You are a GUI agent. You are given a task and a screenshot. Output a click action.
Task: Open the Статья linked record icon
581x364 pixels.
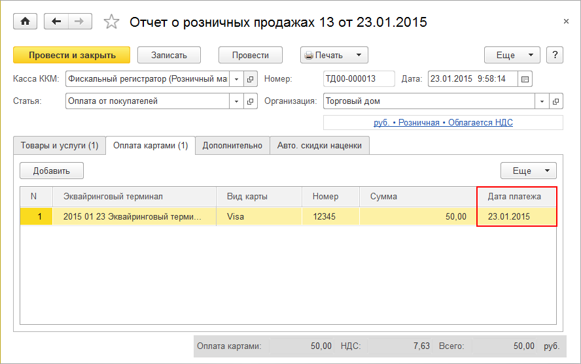pyautogui.click(x=251, y=101)
